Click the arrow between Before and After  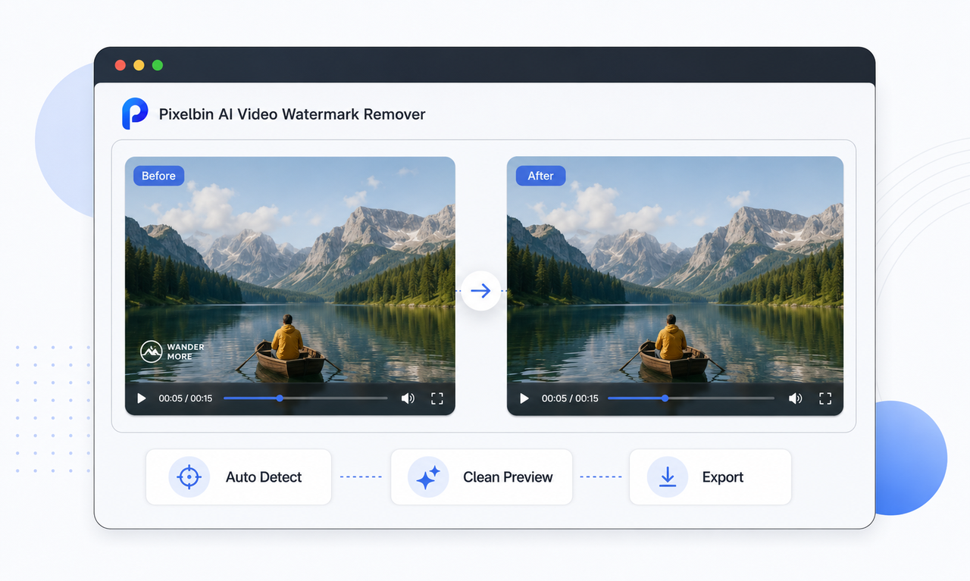[x=480, y=290]
